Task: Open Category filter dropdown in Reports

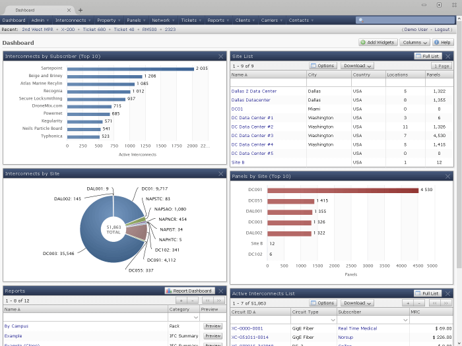Action: pos(196,317)
